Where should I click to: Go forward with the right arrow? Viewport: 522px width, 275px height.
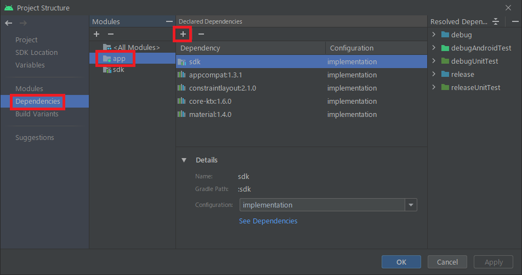click(x=23, y=23)
